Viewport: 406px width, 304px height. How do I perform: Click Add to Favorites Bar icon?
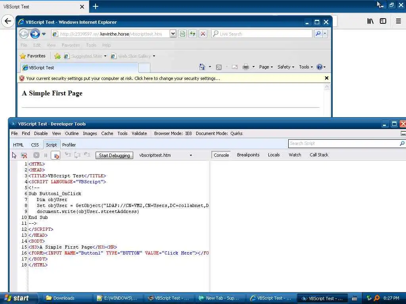[57, 56]
